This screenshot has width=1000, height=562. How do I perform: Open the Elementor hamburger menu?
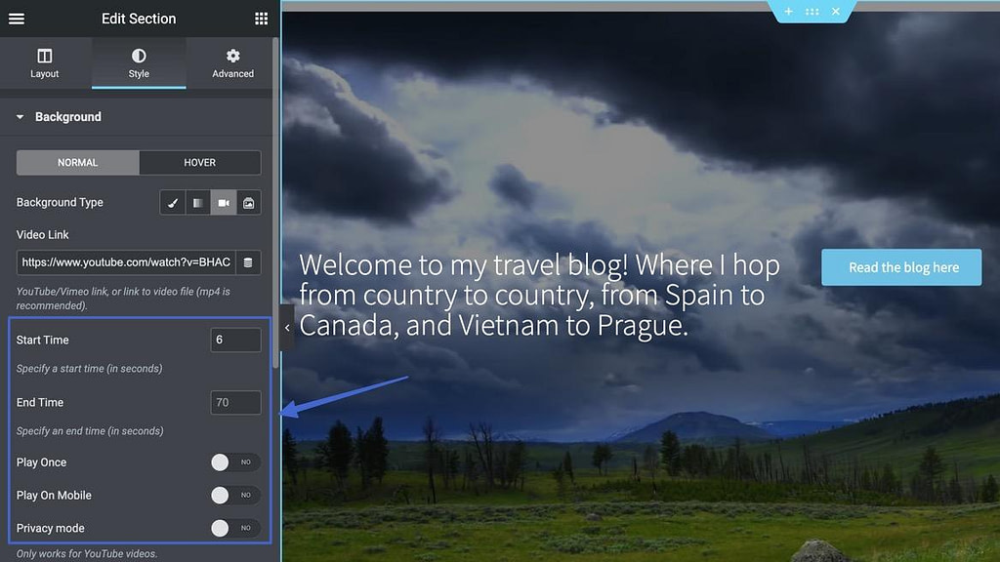(x=17, y=18)
